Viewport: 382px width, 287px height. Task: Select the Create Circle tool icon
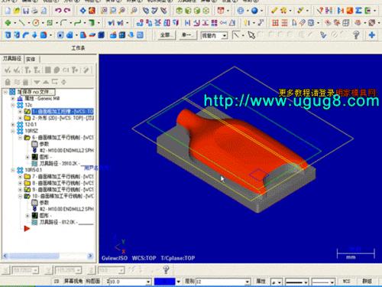click(x=36, y=23)
